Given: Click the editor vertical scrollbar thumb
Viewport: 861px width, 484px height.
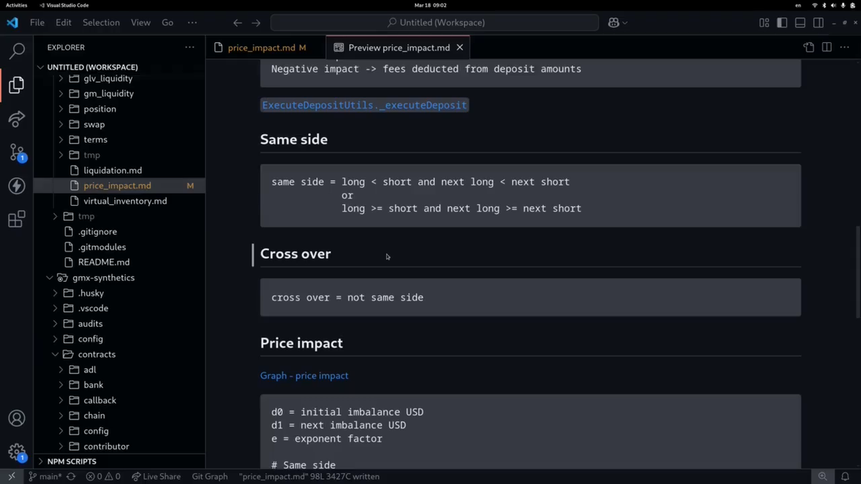Looking at the screenshot, I should [x=857, y=272].
